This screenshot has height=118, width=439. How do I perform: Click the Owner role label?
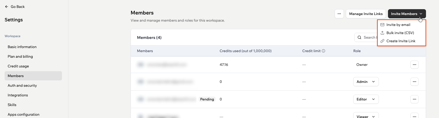(x=362, y=65)
